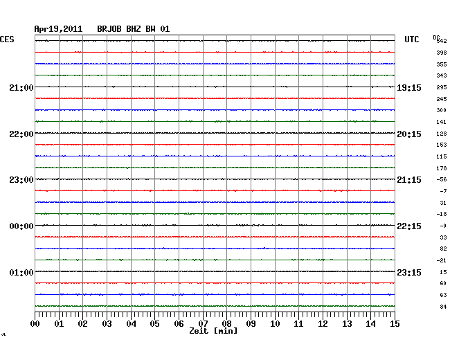450x342 pixels.
Task: Click the 01:00 local time label
Action: tap(21, 272)
